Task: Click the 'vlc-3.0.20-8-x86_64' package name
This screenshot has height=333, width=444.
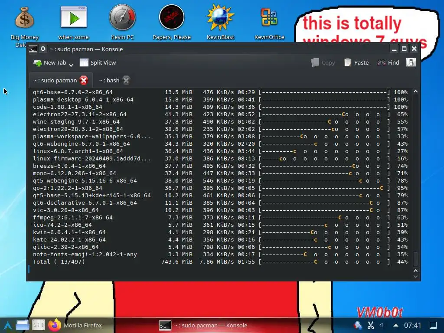Action: pos(66,210)
